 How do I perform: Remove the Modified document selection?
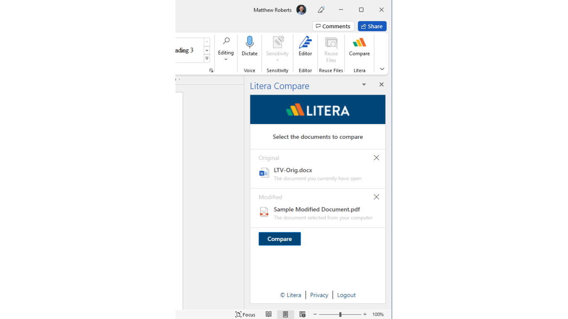376,197
